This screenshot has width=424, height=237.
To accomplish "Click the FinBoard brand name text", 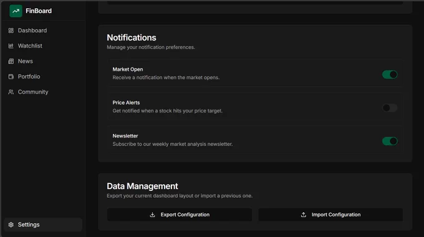I will coord(39,11).
